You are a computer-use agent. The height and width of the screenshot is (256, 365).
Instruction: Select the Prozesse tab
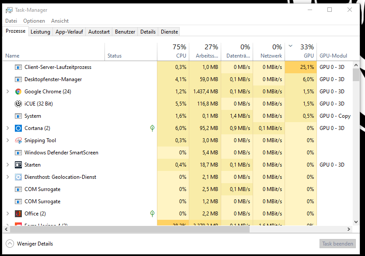(x=15, y=31)
